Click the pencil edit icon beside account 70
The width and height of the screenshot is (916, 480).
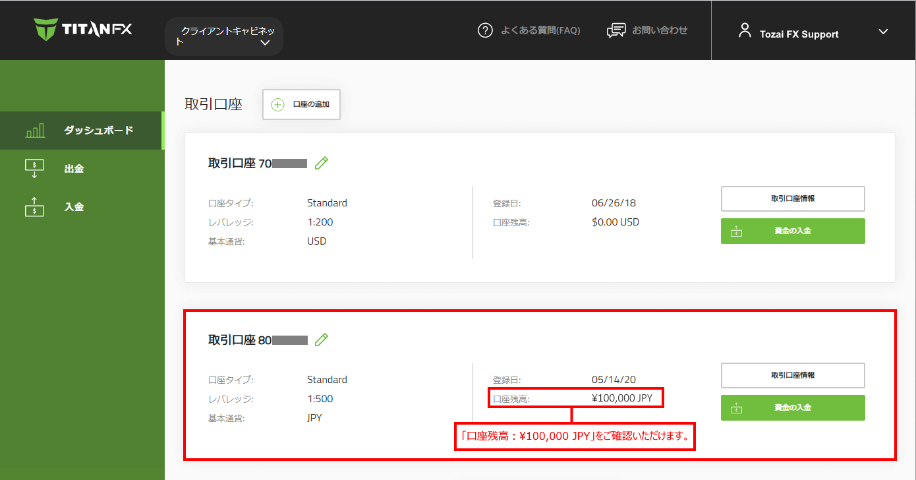click(x=321, y=163)
